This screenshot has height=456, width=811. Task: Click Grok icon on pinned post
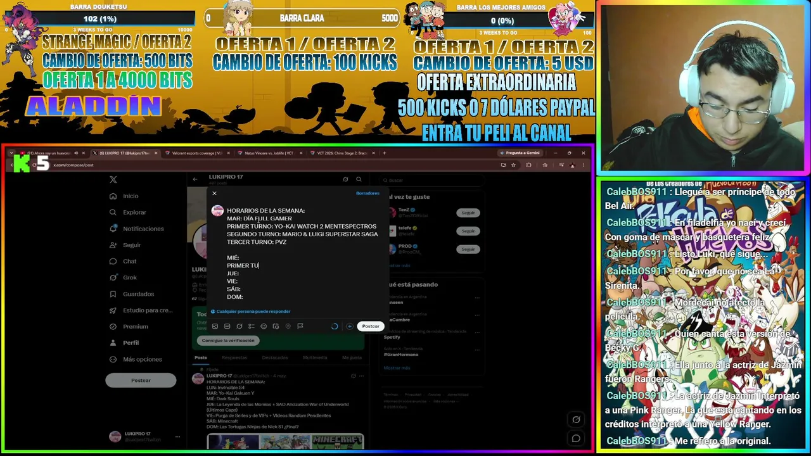click(353, 376)
